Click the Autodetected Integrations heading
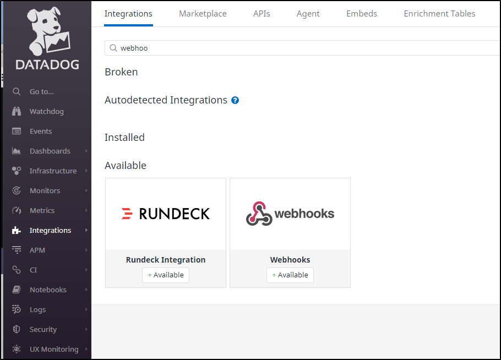Image resolution: width=501 pixels, height=360 pixels. coord(166,100)
